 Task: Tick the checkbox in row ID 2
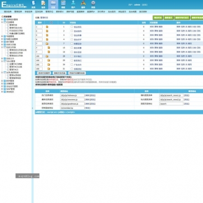tap(72, 31)
